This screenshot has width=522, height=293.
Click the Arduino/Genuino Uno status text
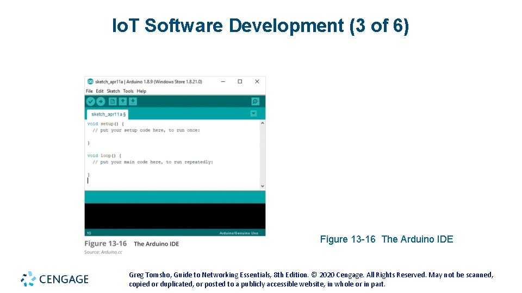pyautogui.click(x=239, y=233)
